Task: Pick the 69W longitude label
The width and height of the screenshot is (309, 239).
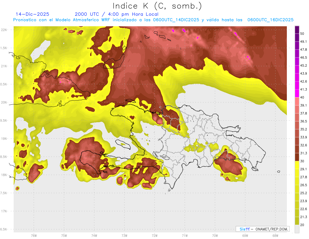Action: click(245, 235)
